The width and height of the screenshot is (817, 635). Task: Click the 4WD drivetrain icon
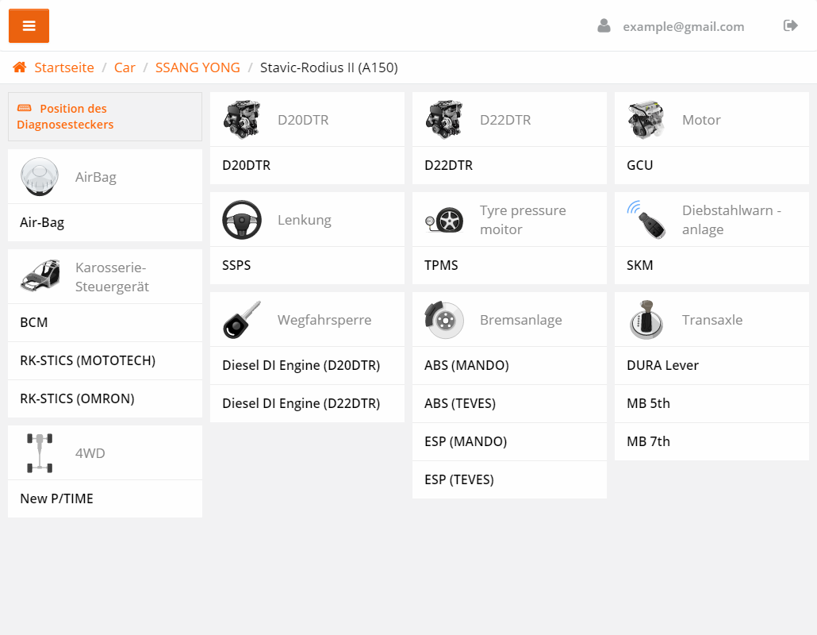40,453
